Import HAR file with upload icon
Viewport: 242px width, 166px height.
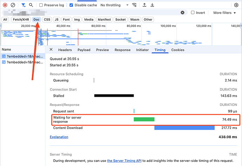point(144,5)
